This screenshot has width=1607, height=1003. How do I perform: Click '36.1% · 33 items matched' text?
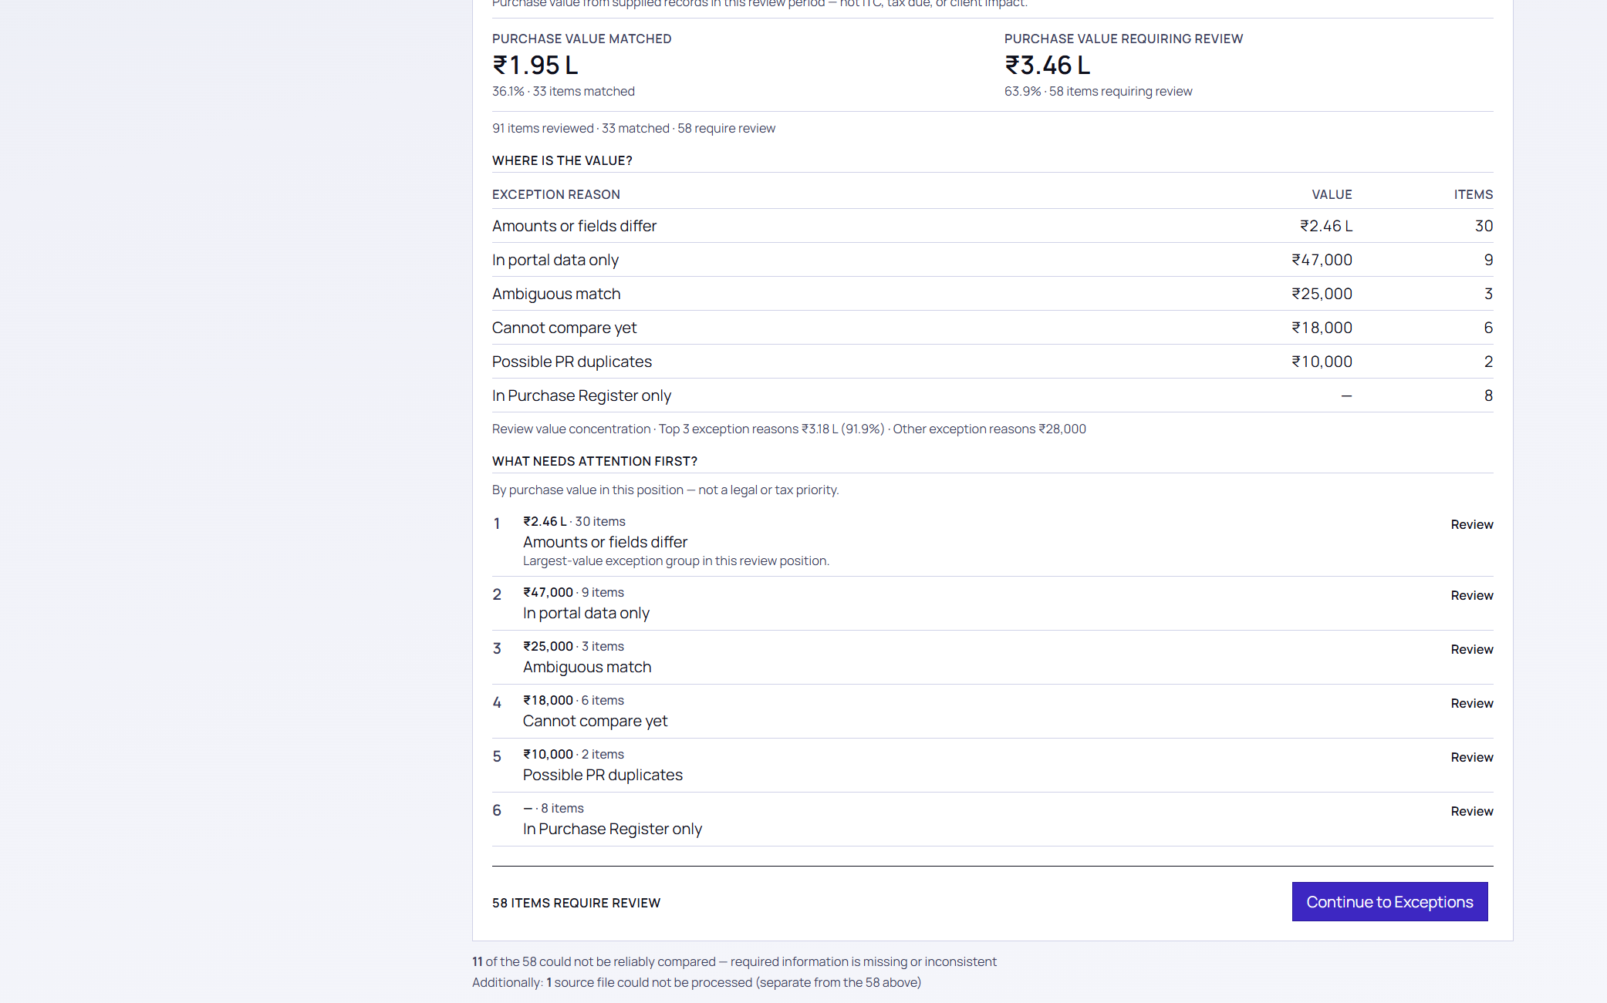click(563, 91)
